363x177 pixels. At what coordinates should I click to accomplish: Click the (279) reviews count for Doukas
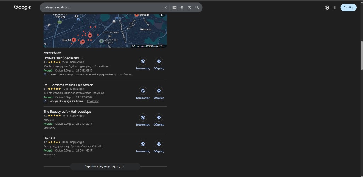pyautogui.click(x=65, y=62)
